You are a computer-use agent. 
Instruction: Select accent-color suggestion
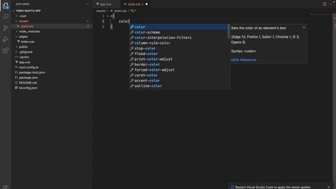coord(178,80)
